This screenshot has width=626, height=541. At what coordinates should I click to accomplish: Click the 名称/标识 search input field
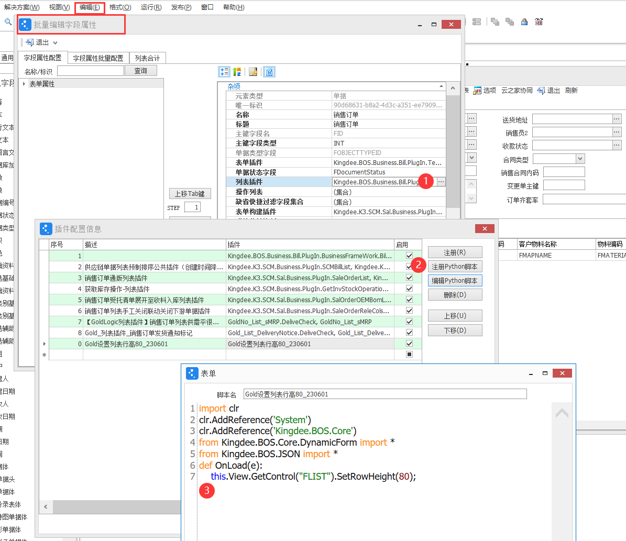91,71
